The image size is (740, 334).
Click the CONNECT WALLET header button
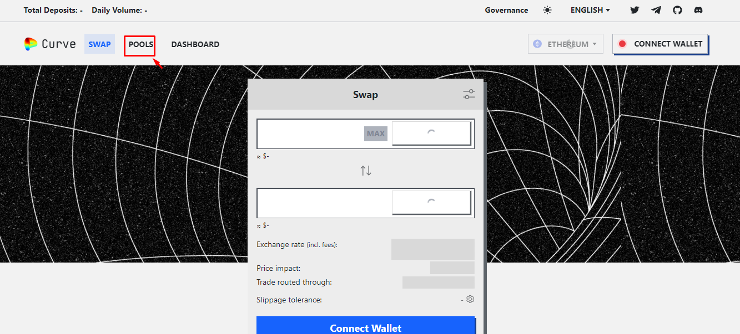coord(661,44)
